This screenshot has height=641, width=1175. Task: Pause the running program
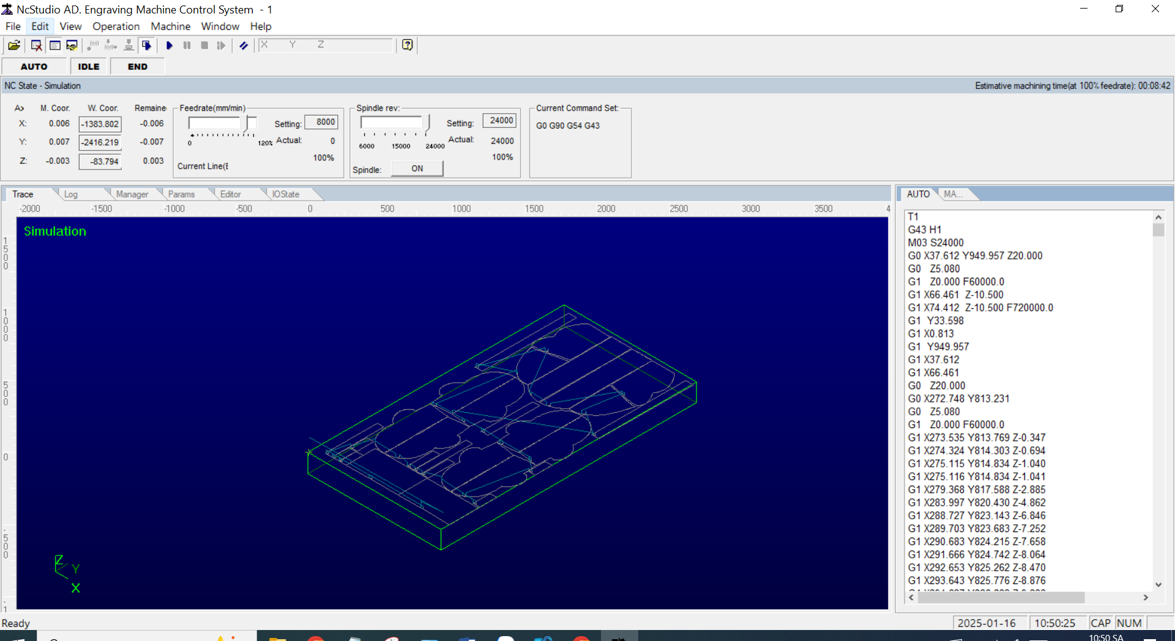pyautogui.click(x=187, y=45)
